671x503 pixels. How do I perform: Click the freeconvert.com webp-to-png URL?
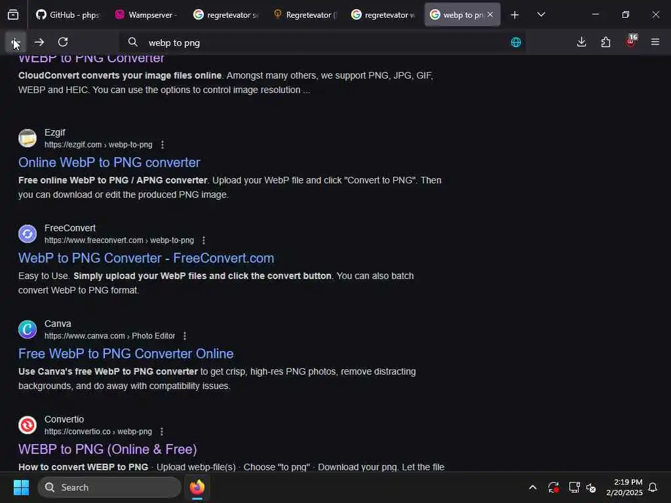(x=119, y=240)
